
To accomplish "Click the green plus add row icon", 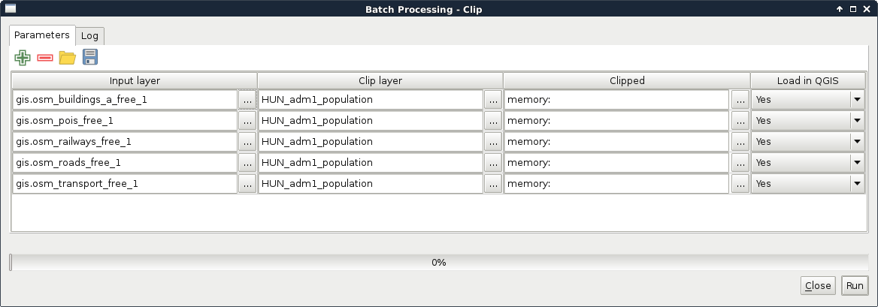I will [x=23, y=58].
